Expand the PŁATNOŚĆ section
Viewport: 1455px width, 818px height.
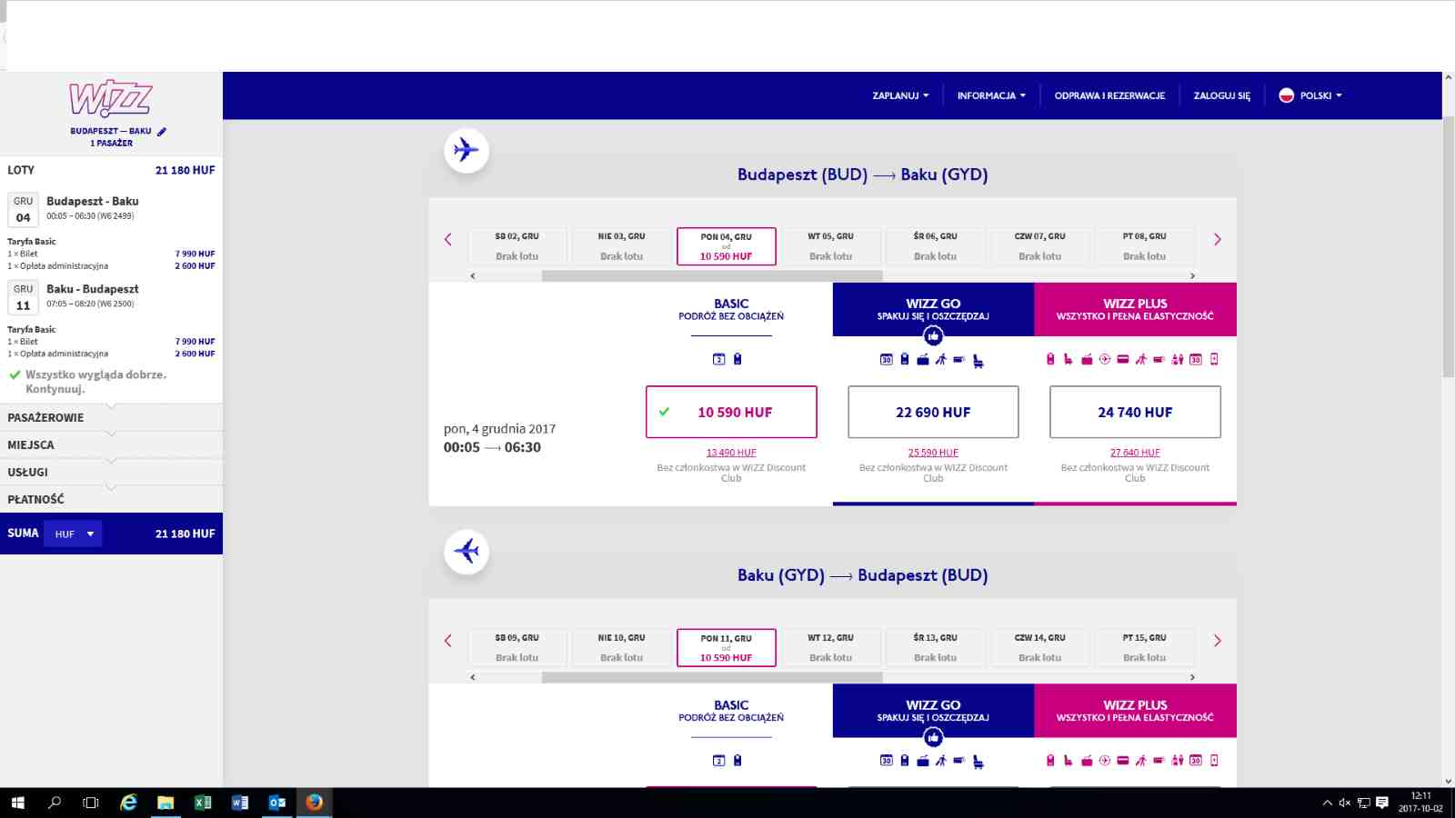[x=111, y=499]
